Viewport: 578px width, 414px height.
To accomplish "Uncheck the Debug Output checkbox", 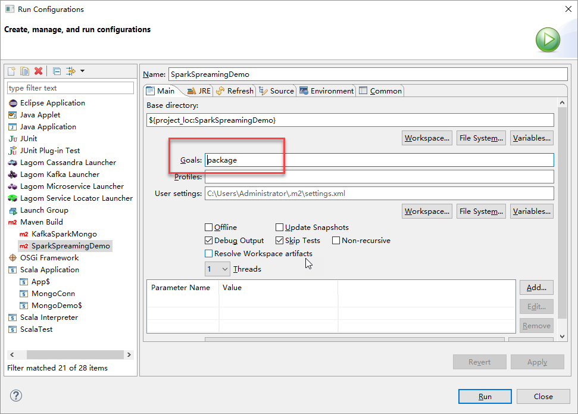I will click(209, 241).
